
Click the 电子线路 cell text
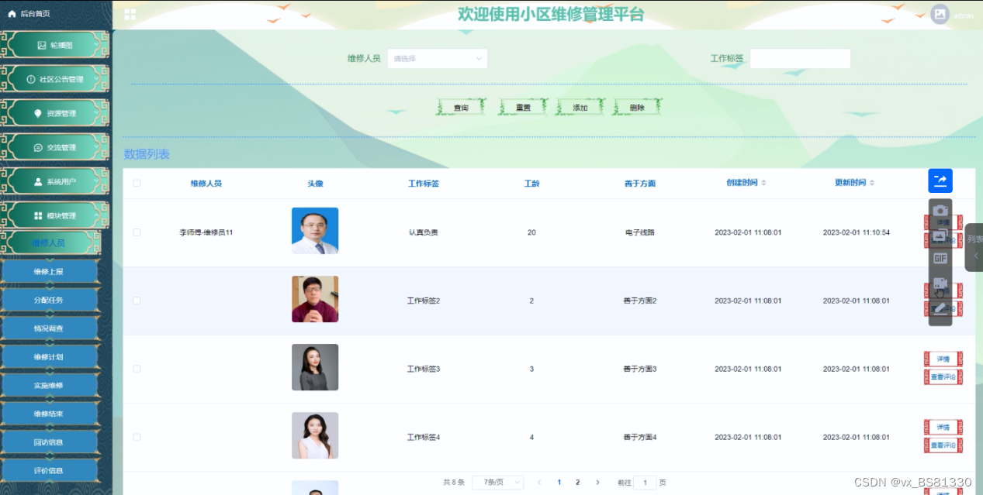pos(640,232)
